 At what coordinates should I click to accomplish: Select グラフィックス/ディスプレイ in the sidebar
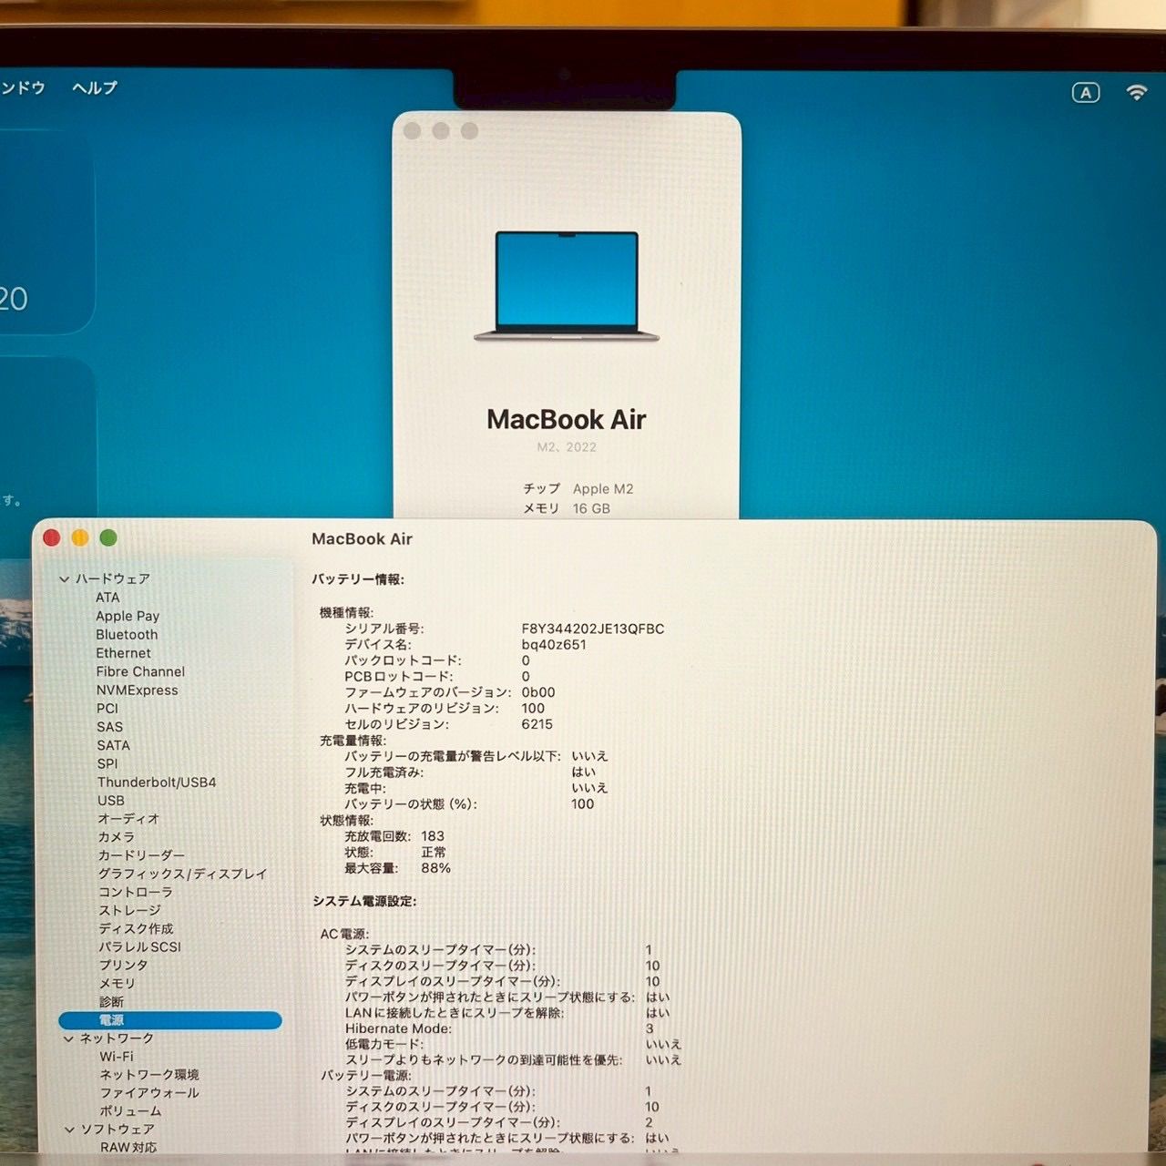pos(183,874)
